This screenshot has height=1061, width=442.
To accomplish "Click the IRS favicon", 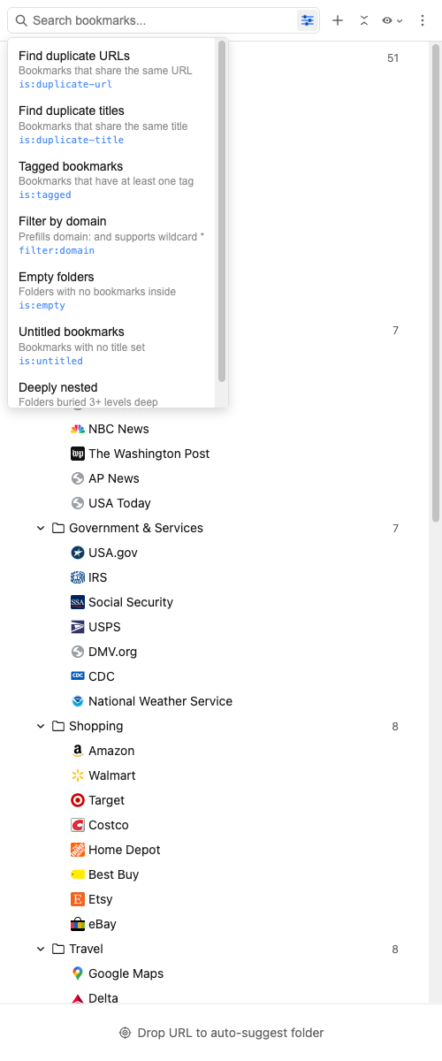I will point(78,577).
